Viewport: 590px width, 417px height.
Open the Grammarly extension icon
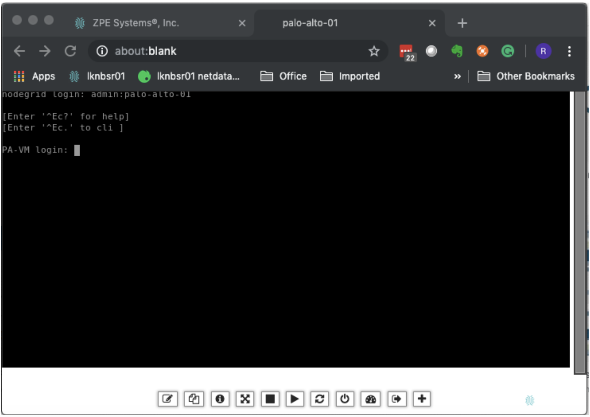[508, 51]
